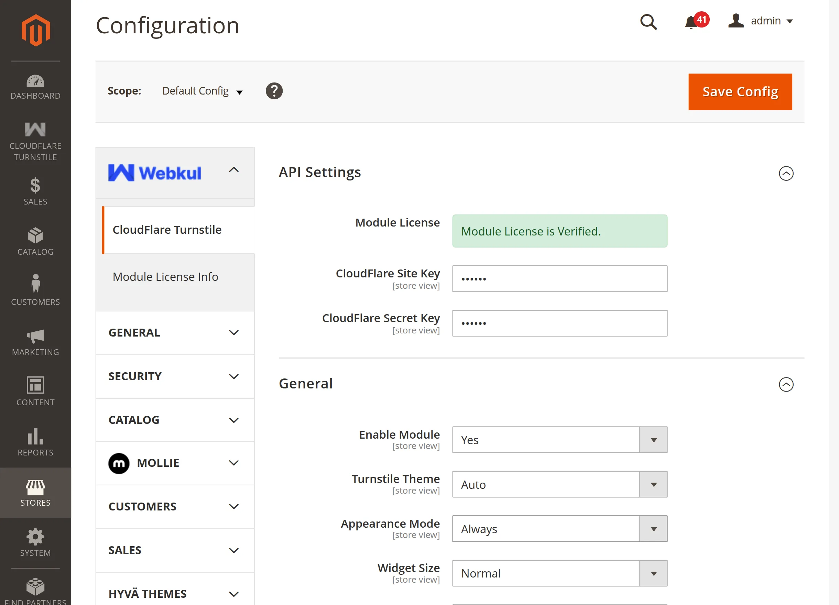Screen dimensions: 839x605
Task: Open the Find Partners sidebar item
Action: [x=35, y=591]
